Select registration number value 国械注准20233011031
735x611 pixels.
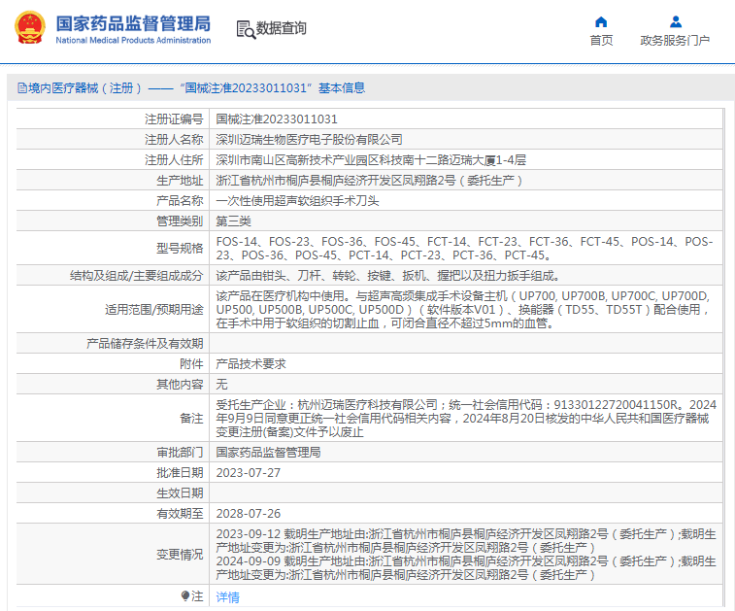click(277, 119)
